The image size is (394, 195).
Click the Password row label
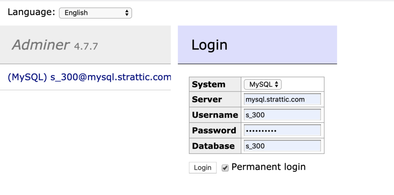[214, 130]
